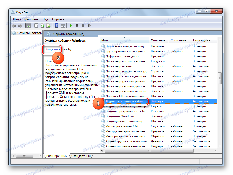Click the Службы window title icon
Screen dimensions: 233x175
[13, 12]
